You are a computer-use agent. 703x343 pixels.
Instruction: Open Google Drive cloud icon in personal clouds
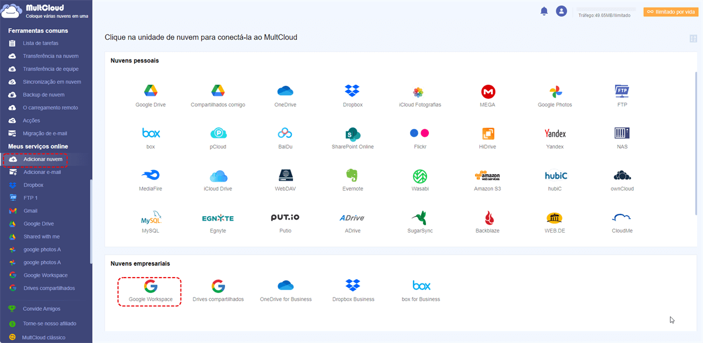point(151,91)
